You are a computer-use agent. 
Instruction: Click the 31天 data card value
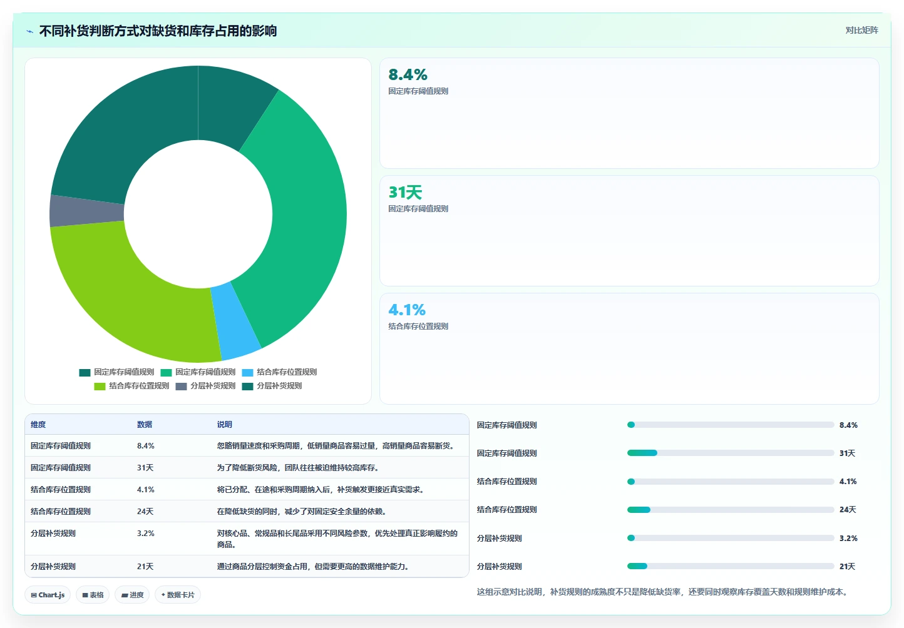pyautogui.click(x=405, y=193)
